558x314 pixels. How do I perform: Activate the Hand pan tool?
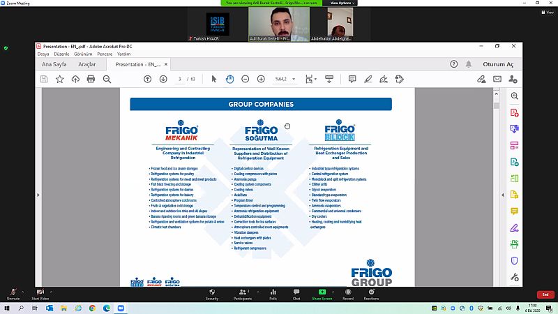pos(230,79)
